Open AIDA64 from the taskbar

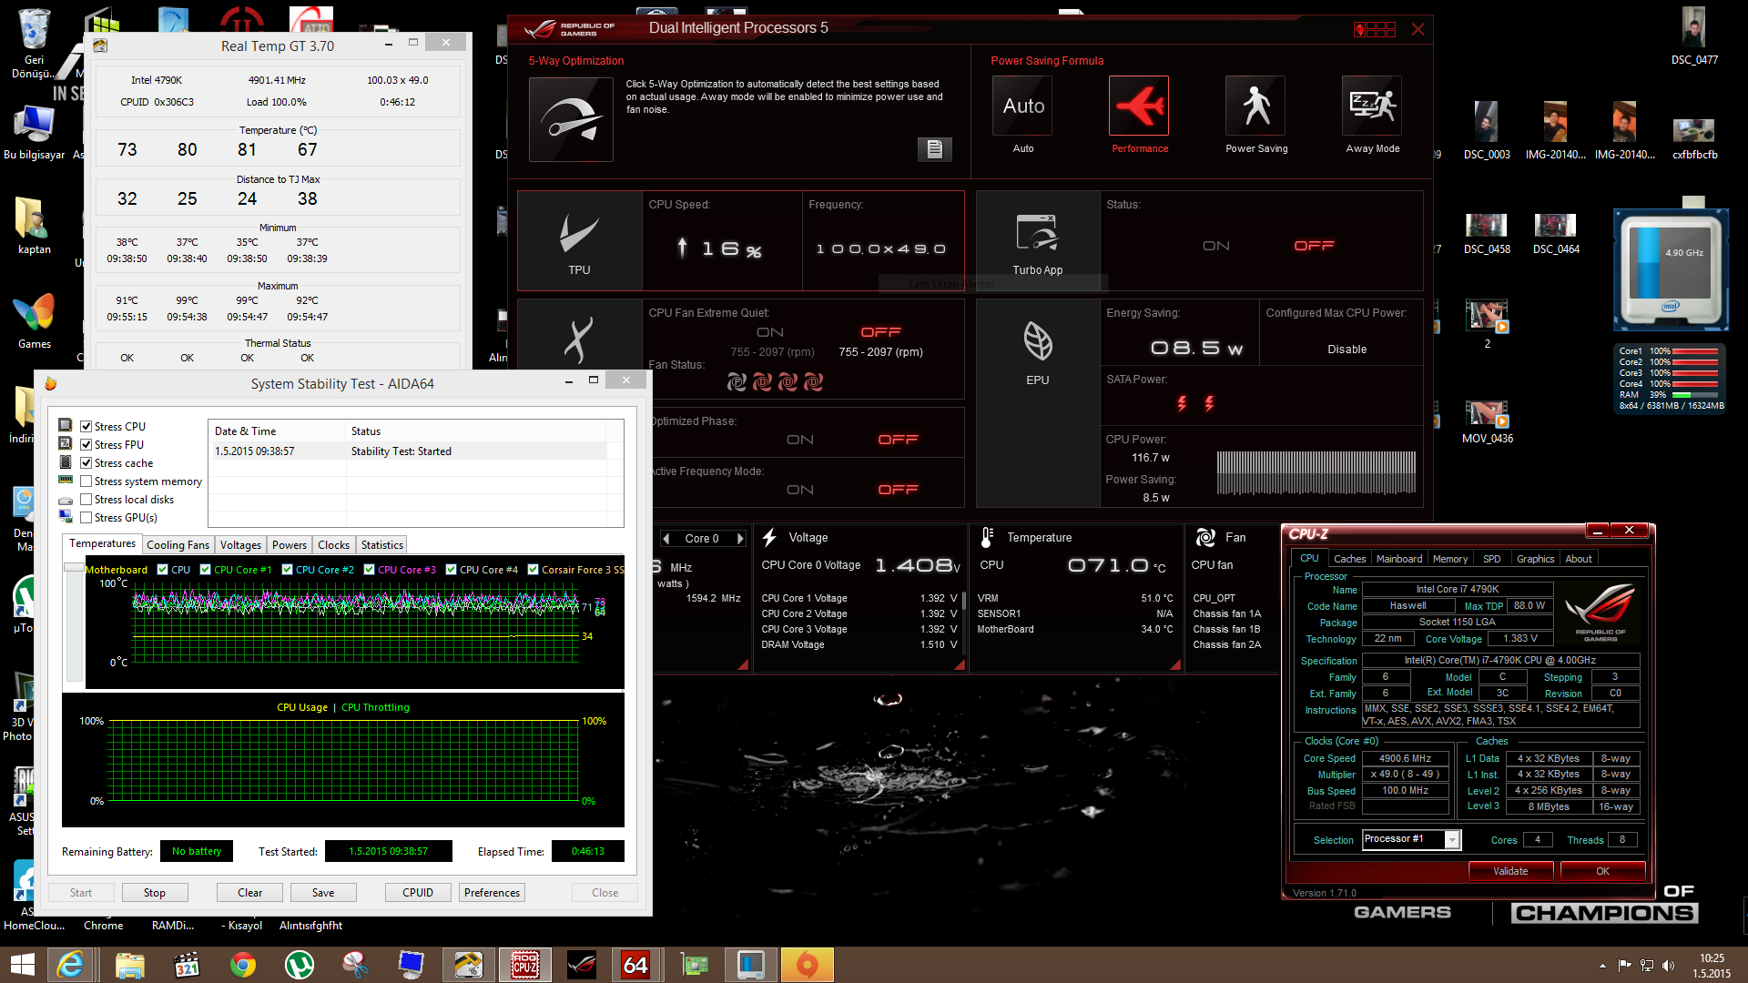(x=635, y=965)
